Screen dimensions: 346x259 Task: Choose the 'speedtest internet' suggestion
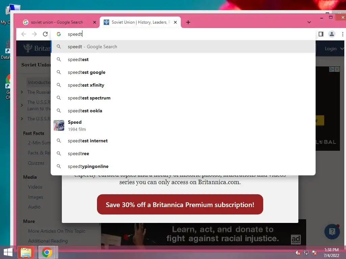coord(183,141)
